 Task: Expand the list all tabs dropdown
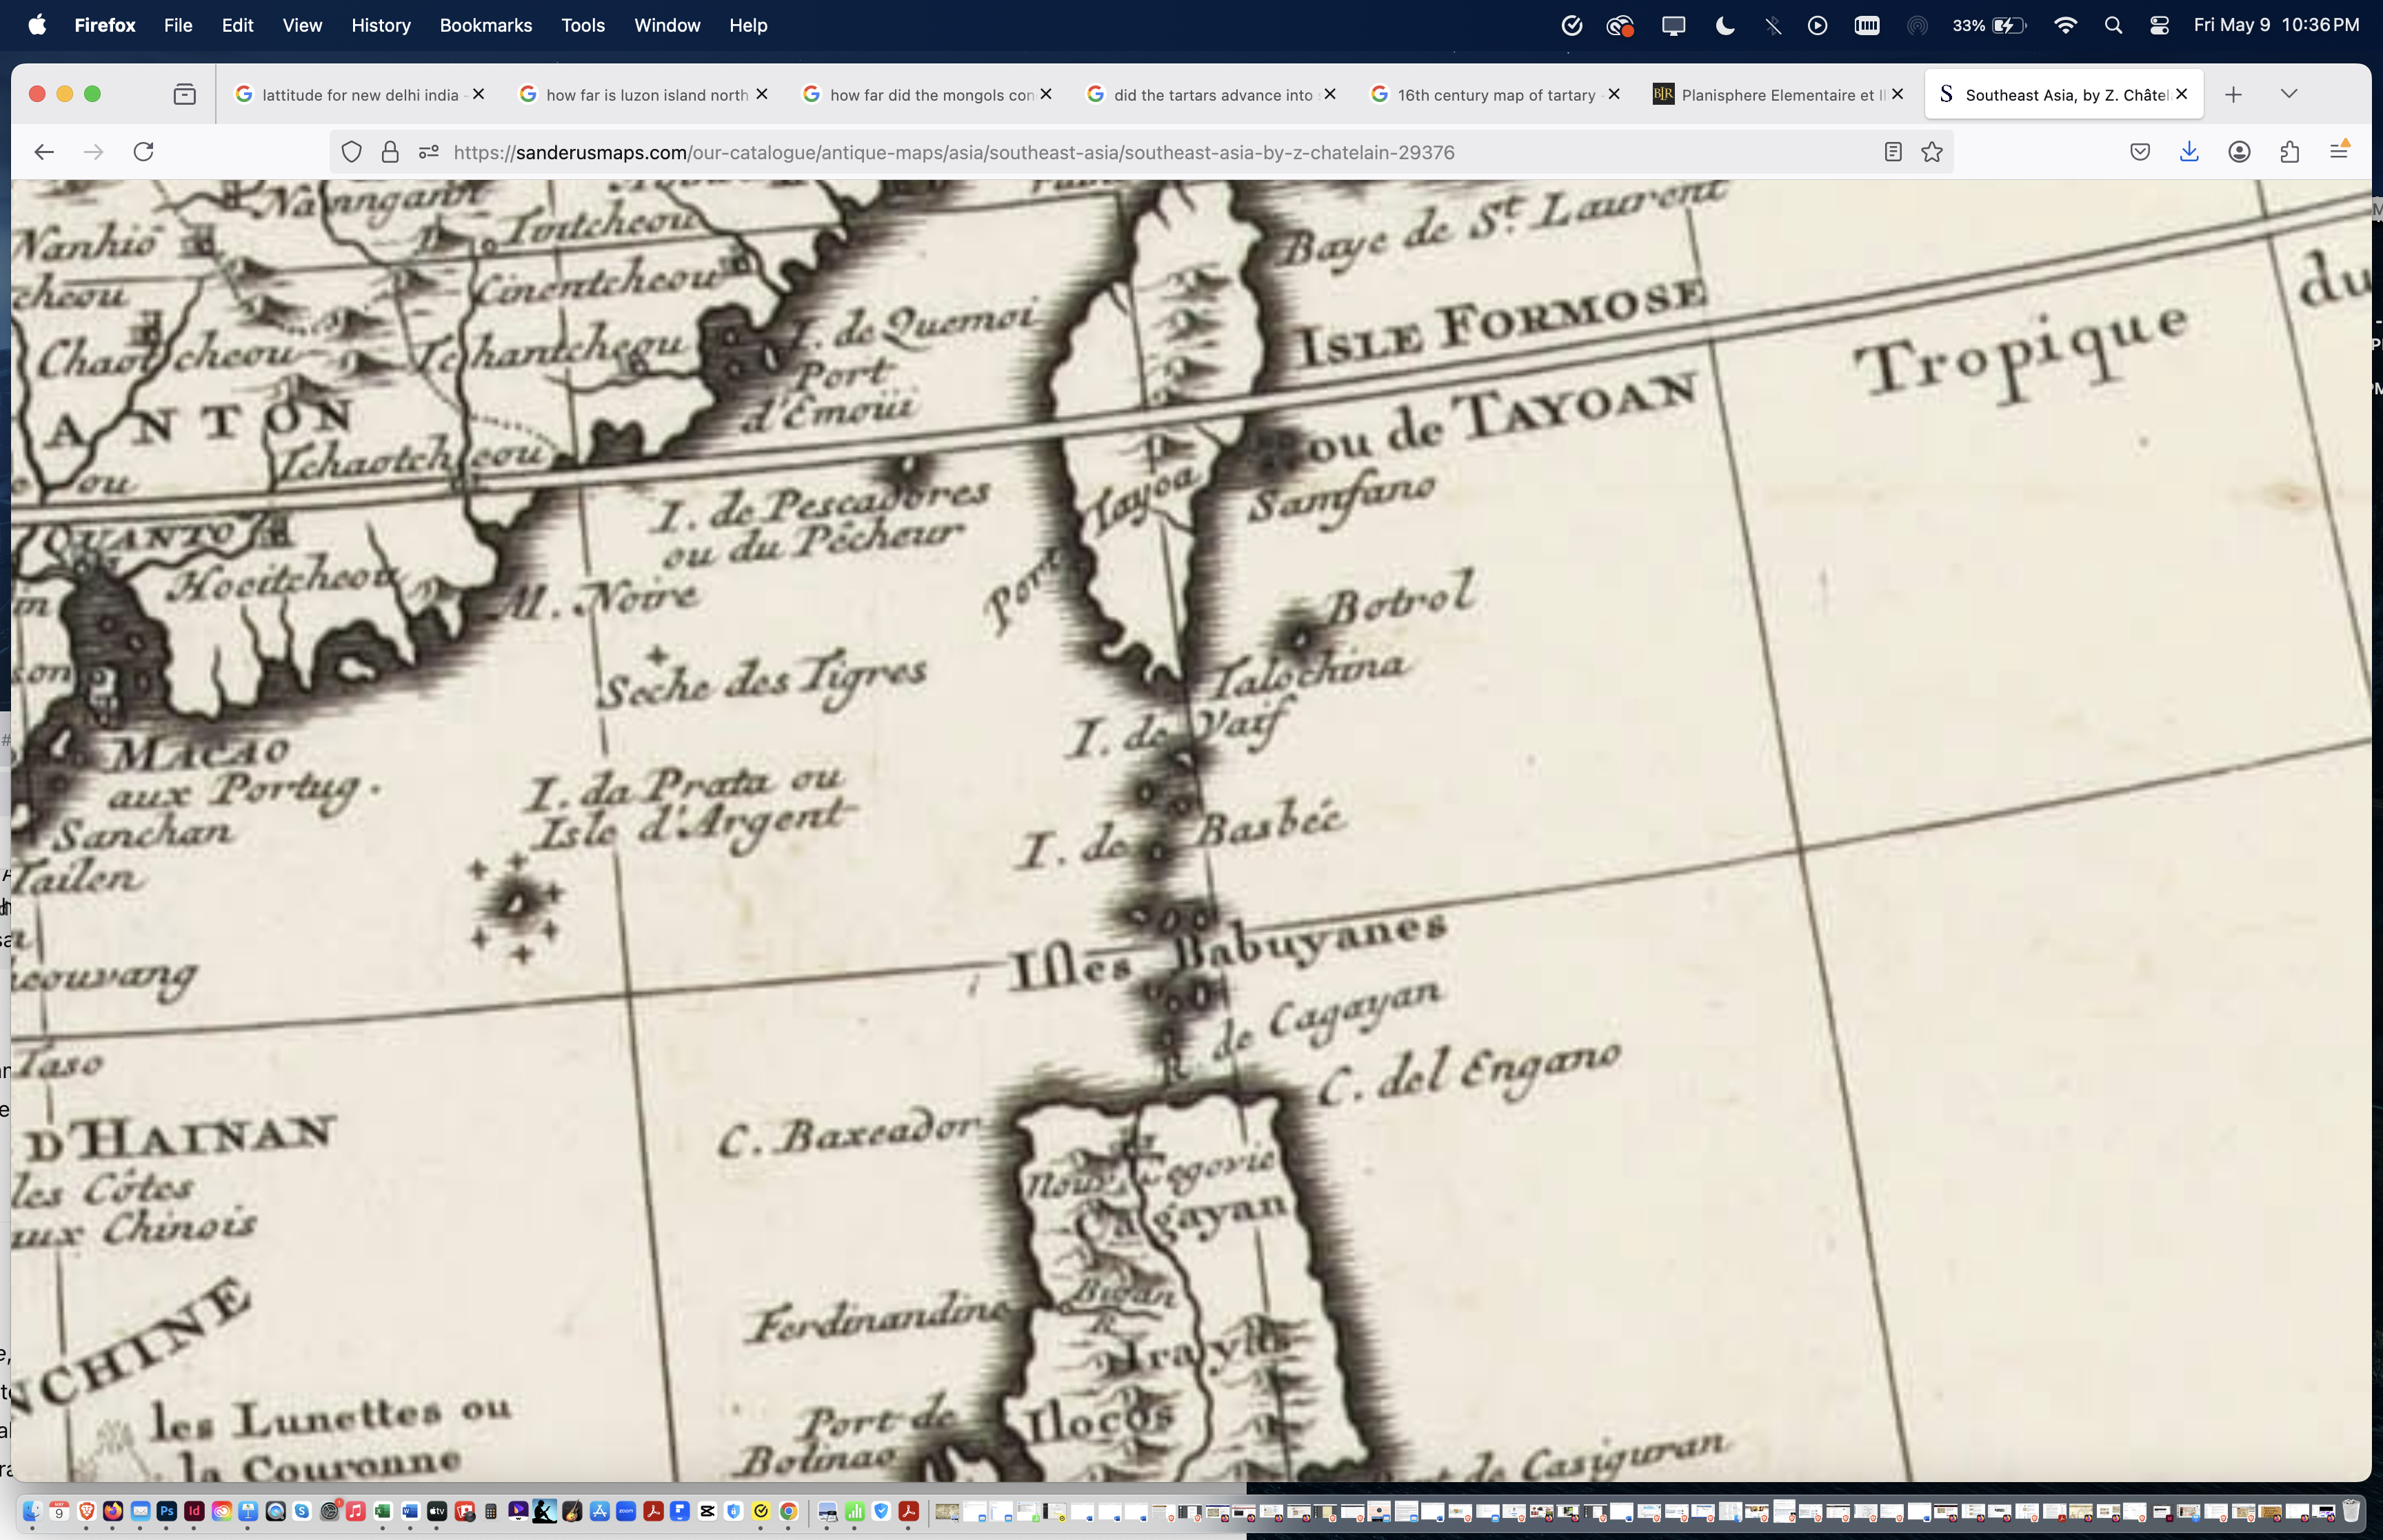2289,94
